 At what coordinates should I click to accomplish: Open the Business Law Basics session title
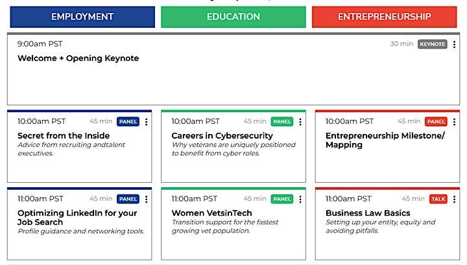click(x=368, y=213)
